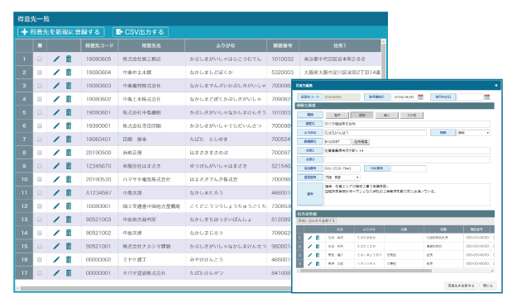
Task: Click pencil icon for customer 19080604
Action: [x=56, y=73]
